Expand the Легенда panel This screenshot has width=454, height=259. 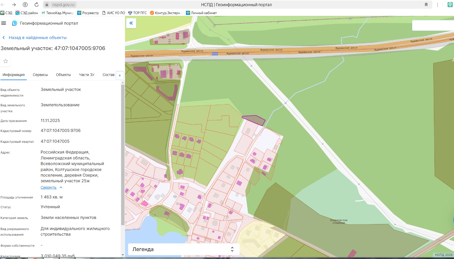(184, 249)
